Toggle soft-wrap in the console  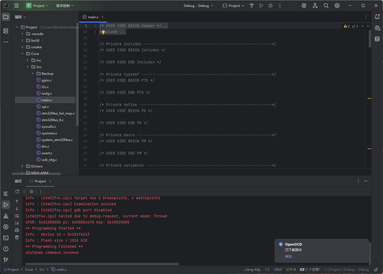[17, 216]
